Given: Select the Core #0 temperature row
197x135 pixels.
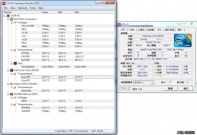Looking at the screenshot, I should click(x=68, y=77).
